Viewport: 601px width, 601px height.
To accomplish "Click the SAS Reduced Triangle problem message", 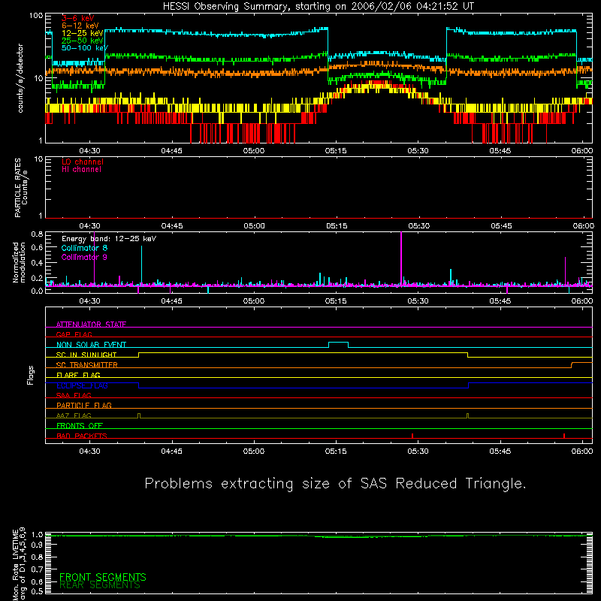I will (x=335, y=484).
